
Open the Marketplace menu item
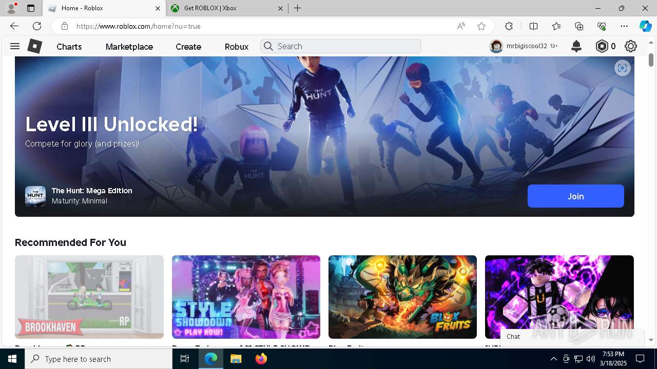pos(129,47)
